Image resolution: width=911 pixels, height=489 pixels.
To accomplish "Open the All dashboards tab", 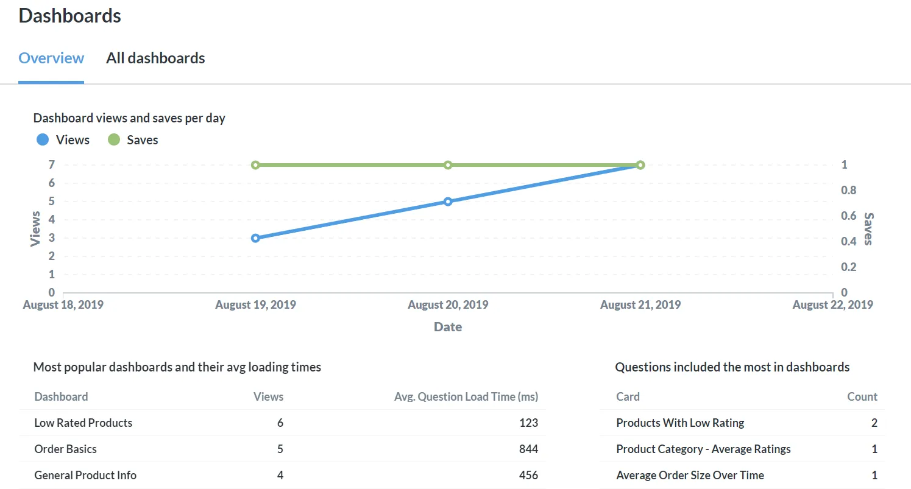I will pos(155,58).
